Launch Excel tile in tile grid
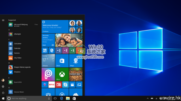Image resolution: width=181 pixels, height=101 pixels. tap(72, 51)
